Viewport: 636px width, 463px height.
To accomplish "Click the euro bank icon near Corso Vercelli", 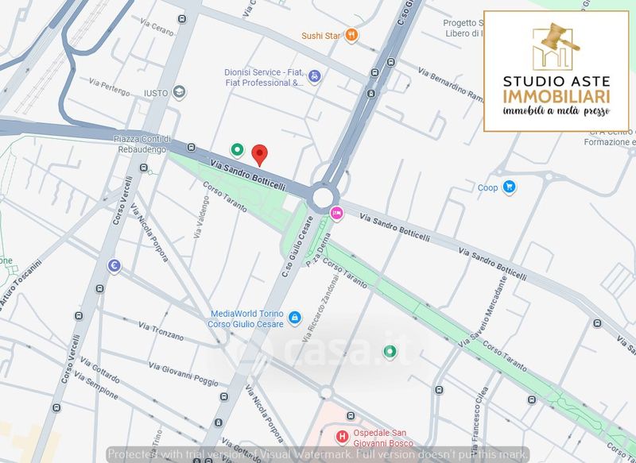I will (x=115, y=267).
